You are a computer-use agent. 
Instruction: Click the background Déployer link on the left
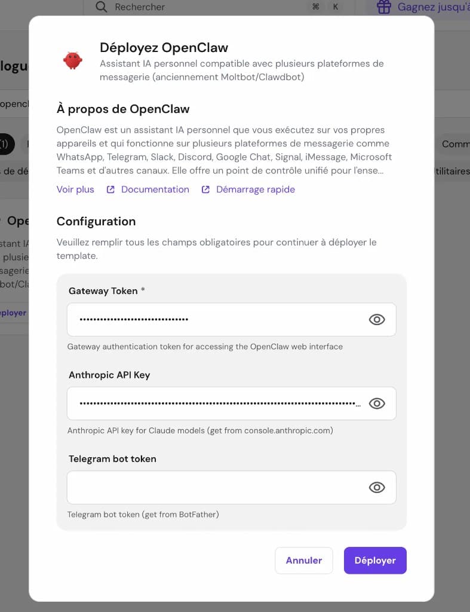click(13, 312)
